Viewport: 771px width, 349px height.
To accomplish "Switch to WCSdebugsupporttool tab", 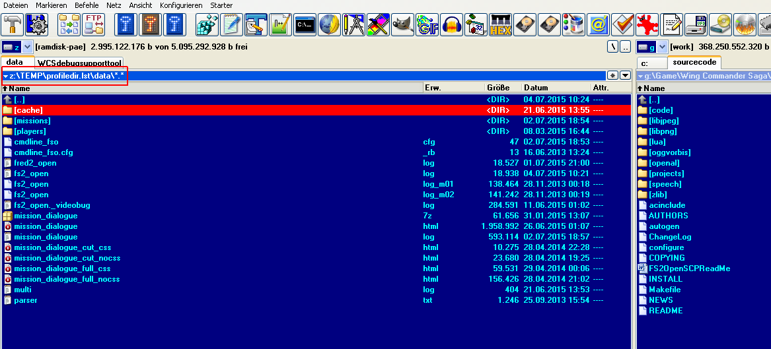I will [x=79, y=63].
